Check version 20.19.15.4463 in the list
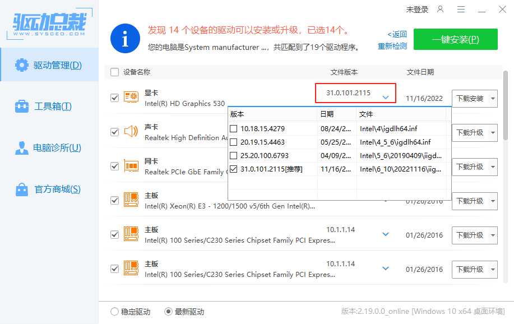 pos(233,142)
